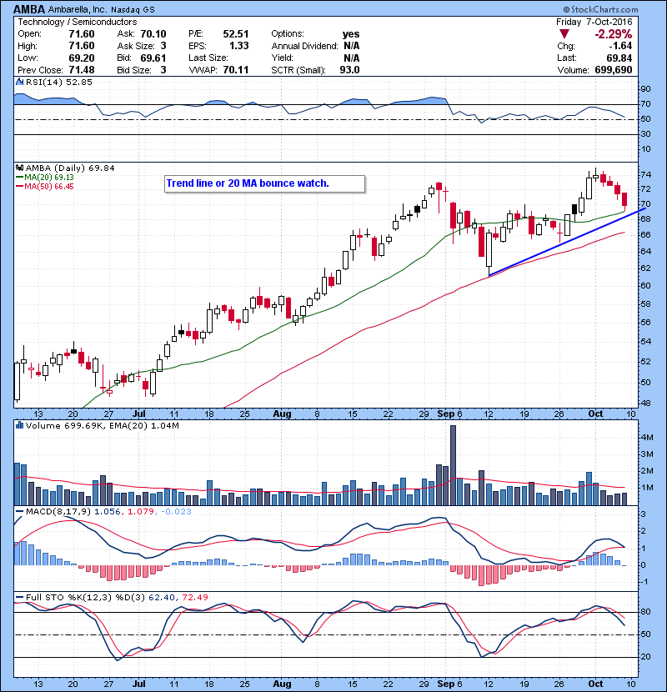The width and height of the screenshot is (667, 692).
Task: Click the -2.29% change value
Action: point(613,34)
